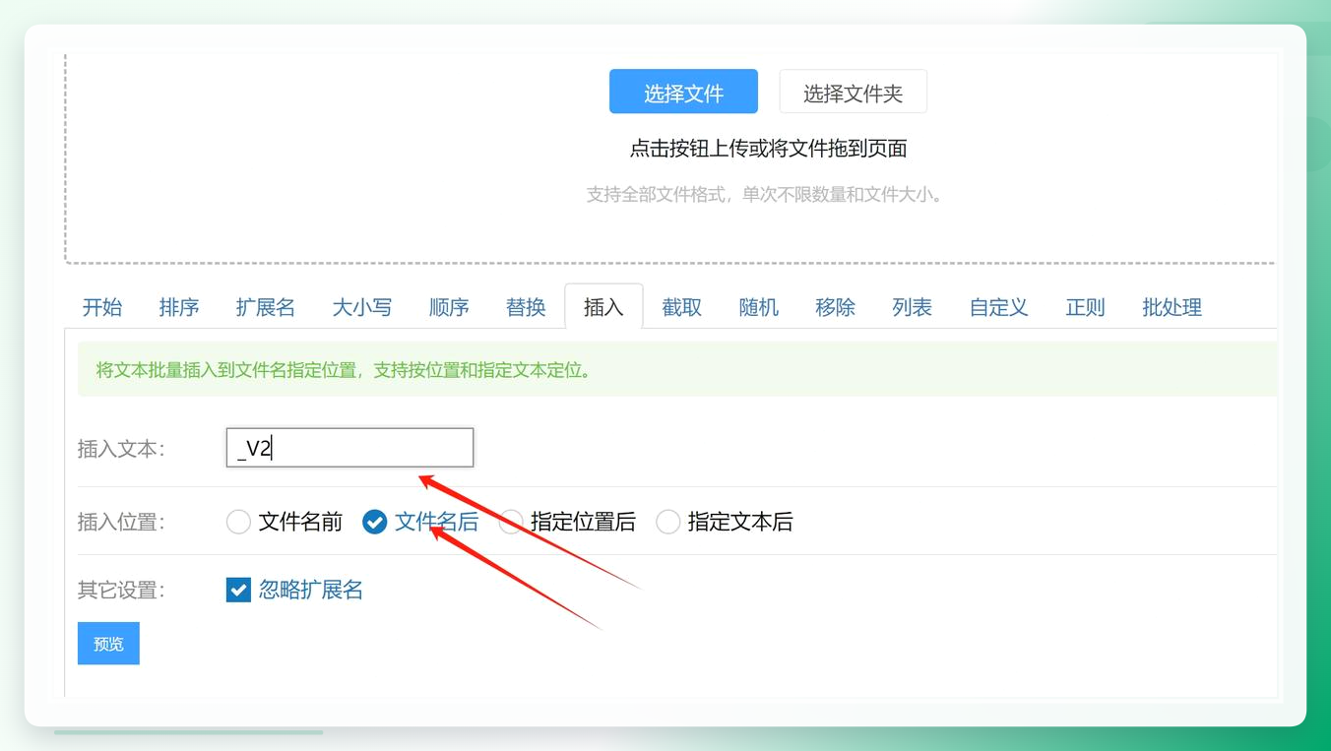Click the 选择文件 upload button
The width and height of the screenshot is (1331, 751).
click(x=683, y=92)
